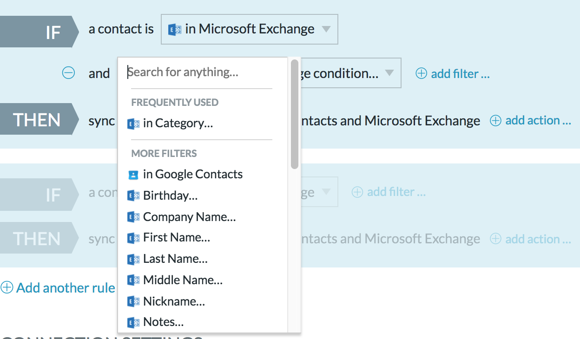Click 'add filter ...' in the second rule
Screen dimensions: 580x339
389,192
